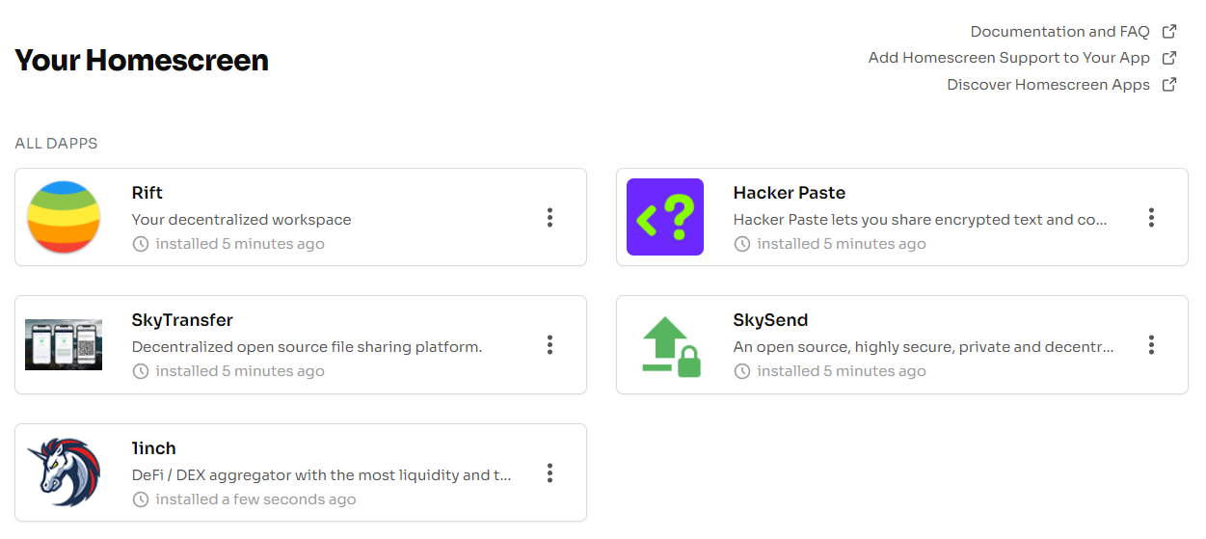Click Add Homescreen Support to Your App

pyautogui.click(x=1009, y=58)
